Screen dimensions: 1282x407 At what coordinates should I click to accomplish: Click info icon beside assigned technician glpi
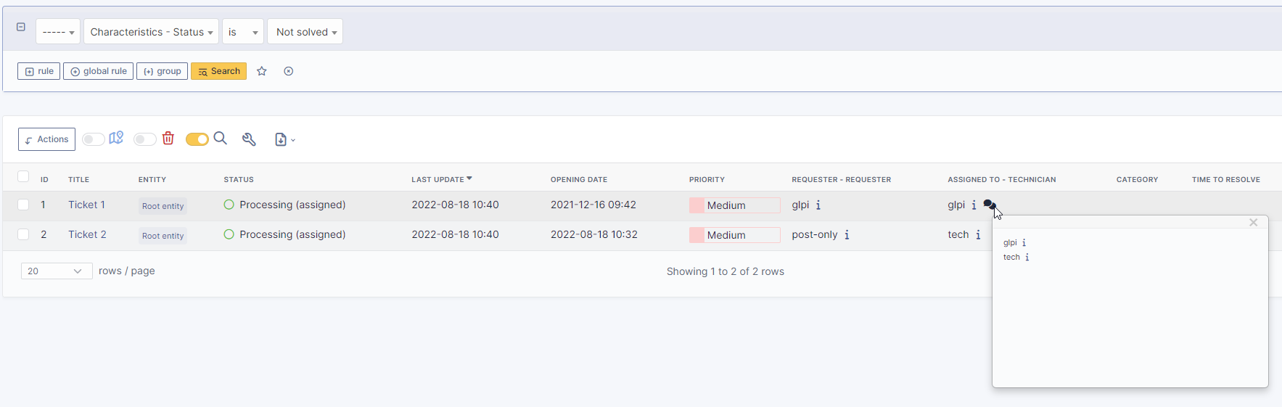pos(974,205)
